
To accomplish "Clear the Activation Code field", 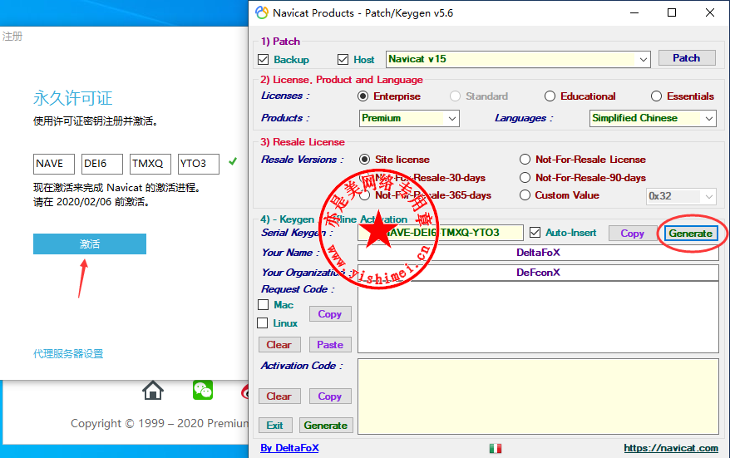I will pyautogui.click(x=279, y=396).
